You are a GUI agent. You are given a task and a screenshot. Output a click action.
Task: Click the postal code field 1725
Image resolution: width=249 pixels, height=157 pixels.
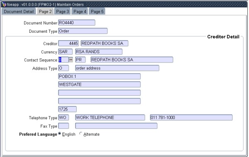[68, 109]
